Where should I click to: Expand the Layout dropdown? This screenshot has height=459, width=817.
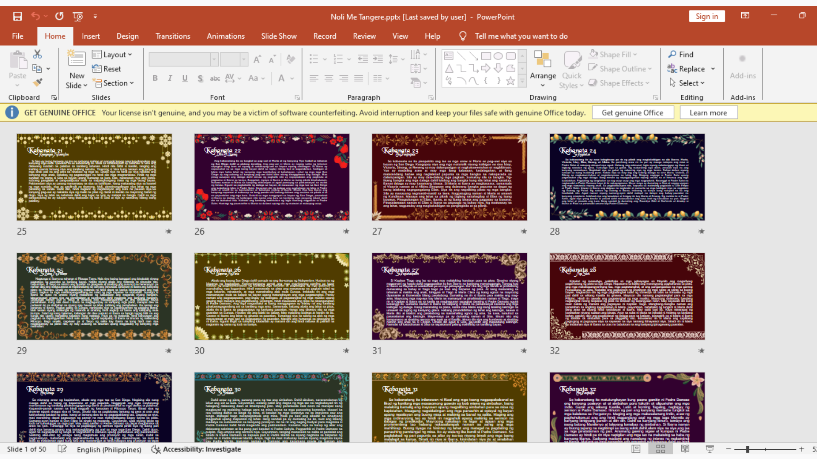pyautogui.click(x=112, y=54)
